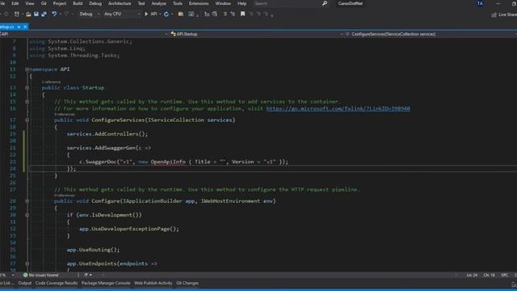517x291 pixels.
Task: Open the Debug menu
Action: tap(95, 3)
